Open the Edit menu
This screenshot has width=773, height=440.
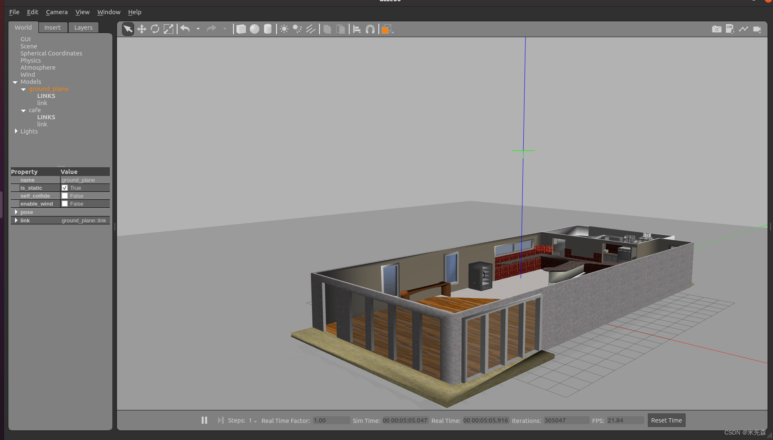[x=33, y=12]
